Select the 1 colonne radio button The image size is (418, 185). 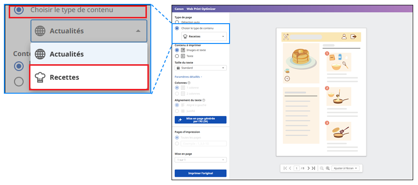coord(177,88)
